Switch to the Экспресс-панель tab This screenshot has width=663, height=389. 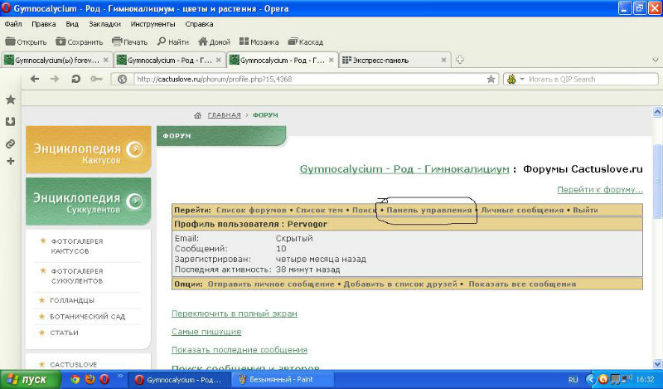tap(390, 60)
